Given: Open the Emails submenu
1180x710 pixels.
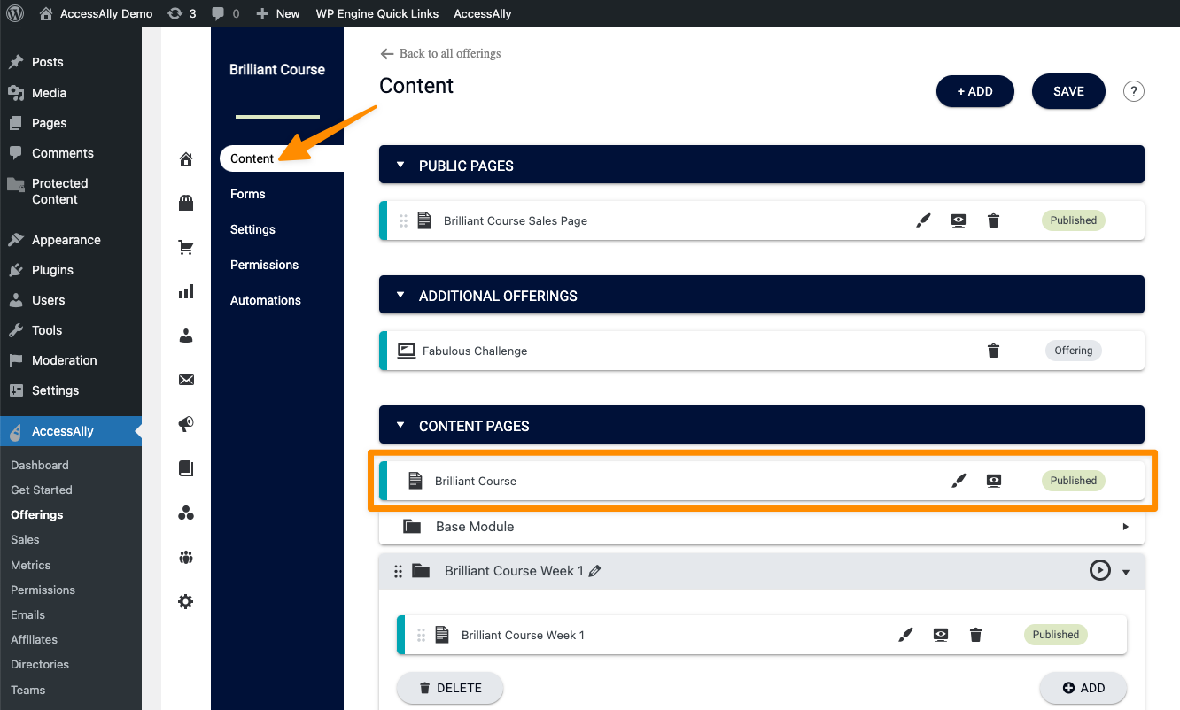Looking at the screenshot, I should coord(27,614).
